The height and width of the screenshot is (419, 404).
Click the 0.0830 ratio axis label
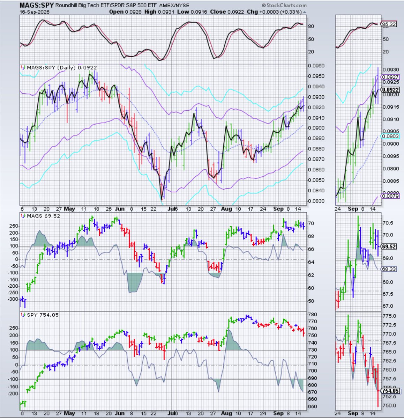tap(316, 201)
